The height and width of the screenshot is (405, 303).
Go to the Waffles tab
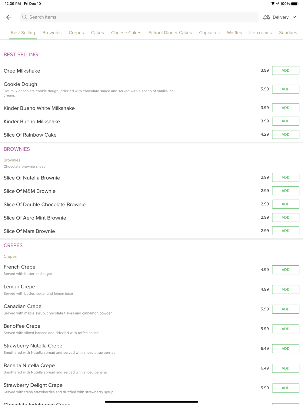click(x=234, y=33)
